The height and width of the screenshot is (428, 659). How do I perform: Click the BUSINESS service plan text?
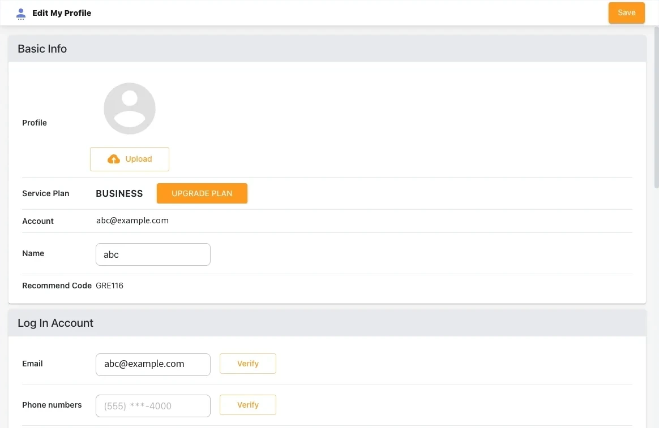[x=119, y=193]
